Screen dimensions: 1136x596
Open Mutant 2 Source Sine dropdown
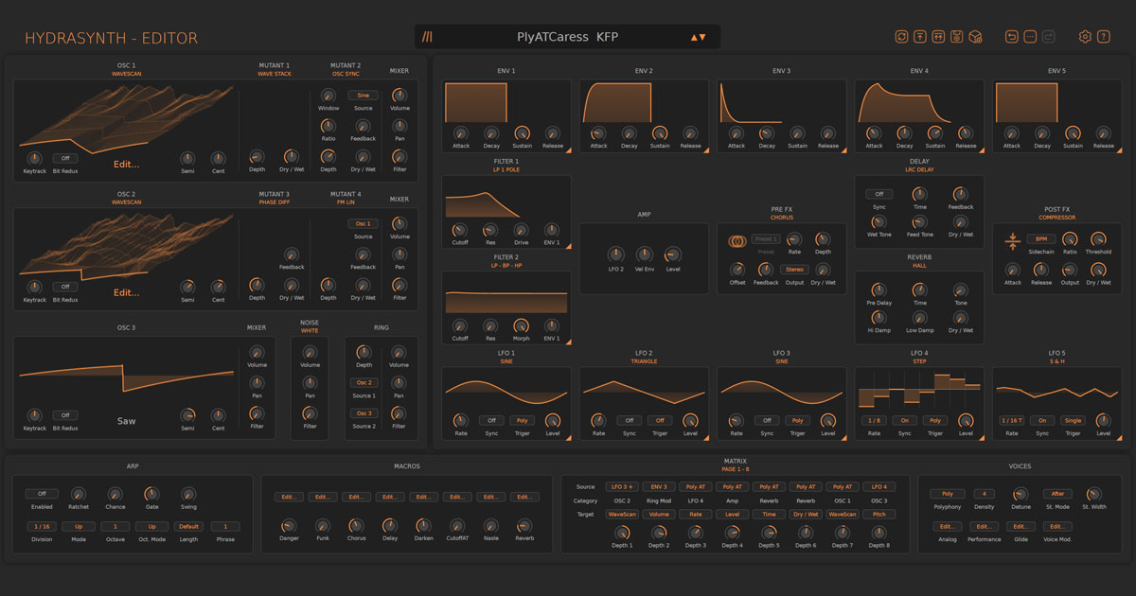(363, 96)
